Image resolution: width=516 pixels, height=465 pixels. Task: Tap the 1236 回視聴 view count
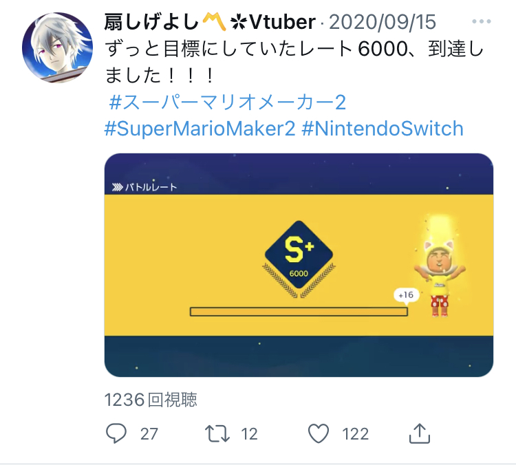pyautogui.click(x=151, y=400)
